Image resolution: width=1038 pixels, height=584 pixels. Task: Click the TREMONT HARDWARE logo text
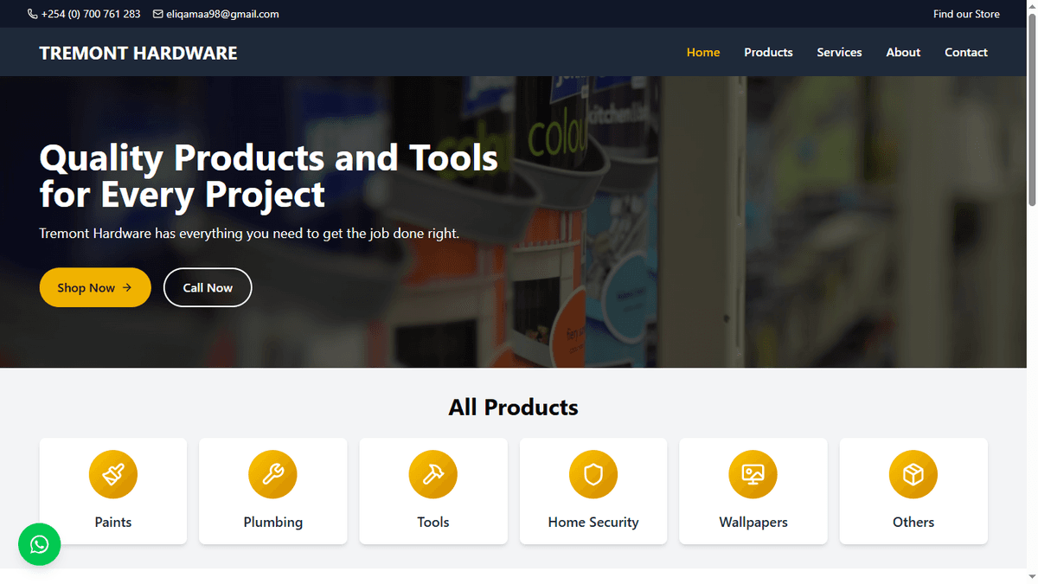pyautogui.click(x=138, y=53)
